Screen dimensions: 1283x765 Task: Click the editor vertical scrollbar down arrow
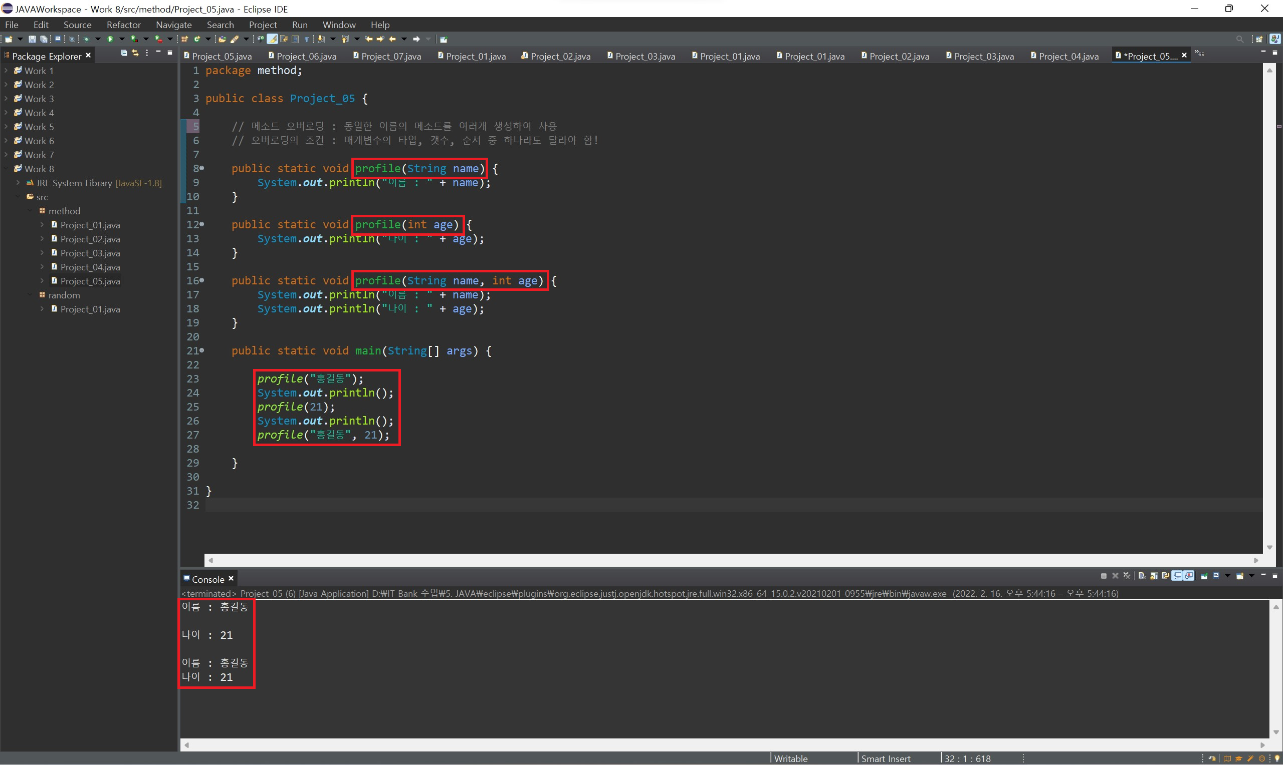(x=1269, y=547)
